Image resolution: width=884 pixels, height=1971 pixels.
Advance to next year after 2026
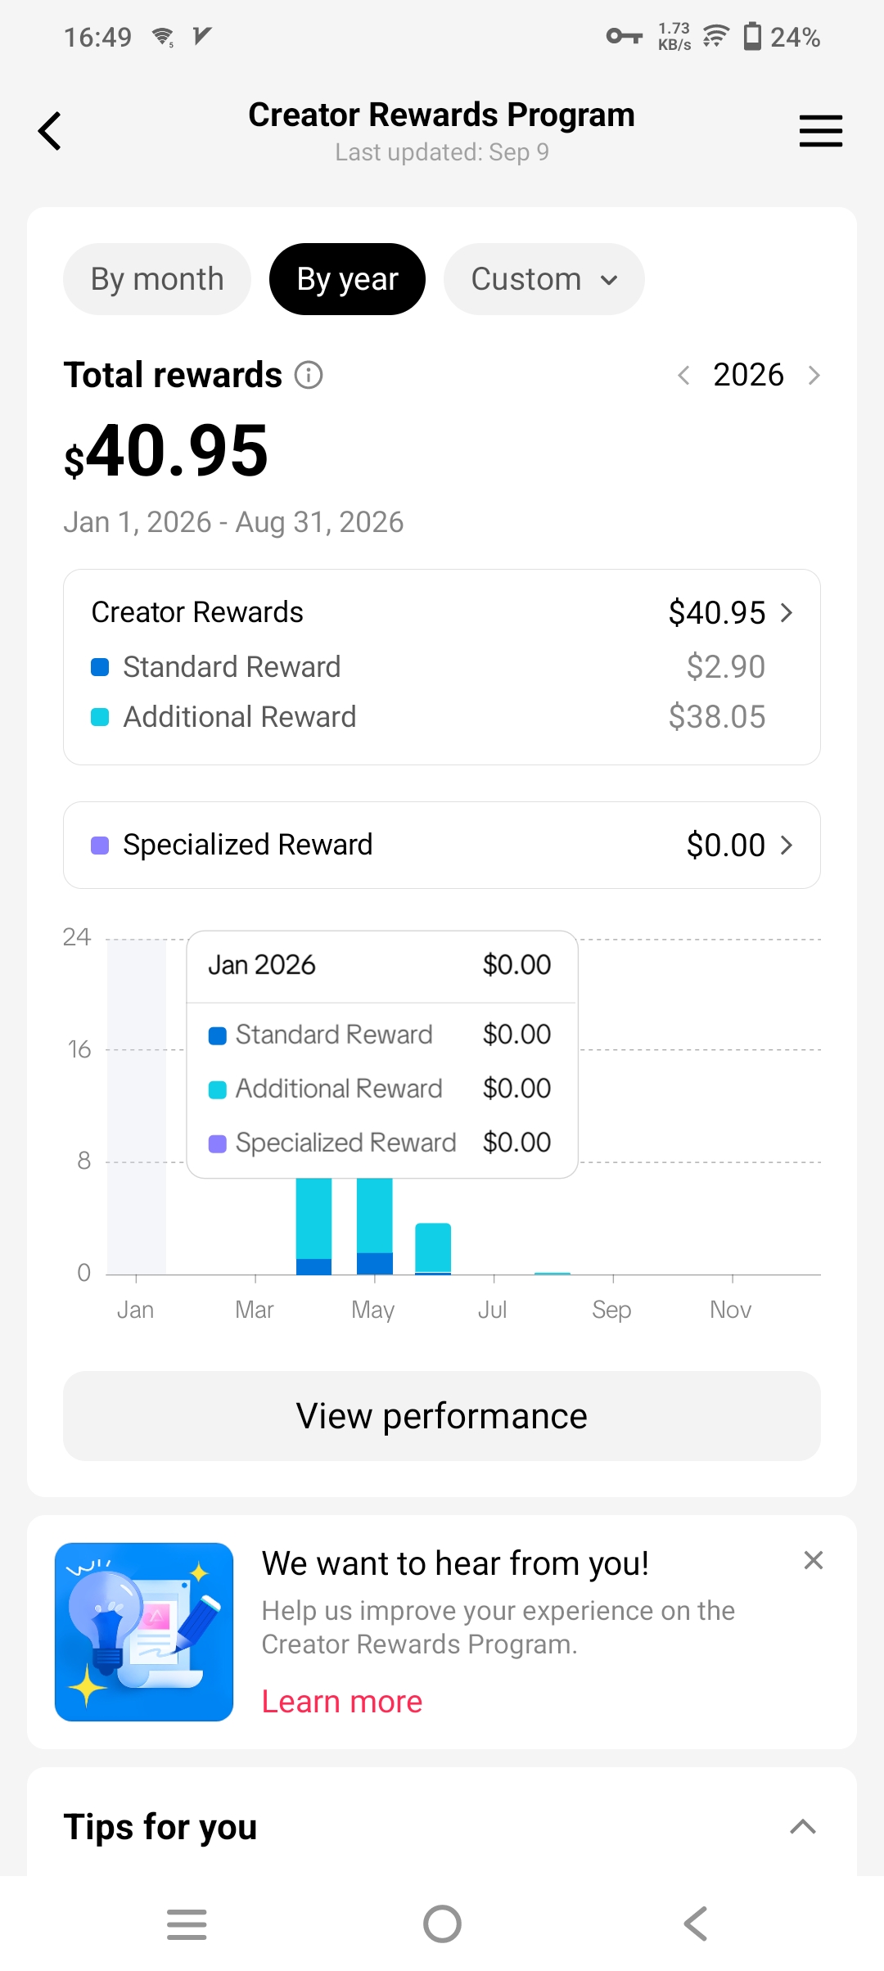814,376
